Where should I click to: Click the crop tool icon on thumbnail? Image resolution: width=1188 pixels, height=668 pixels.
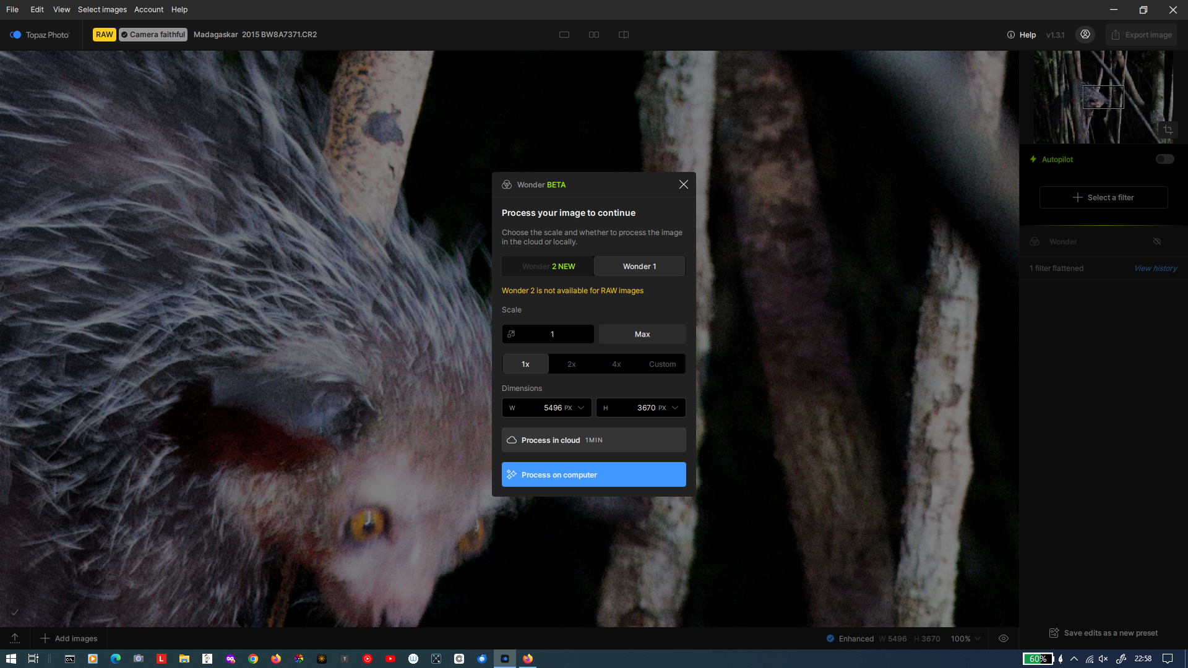click(x=1168, y=130)
